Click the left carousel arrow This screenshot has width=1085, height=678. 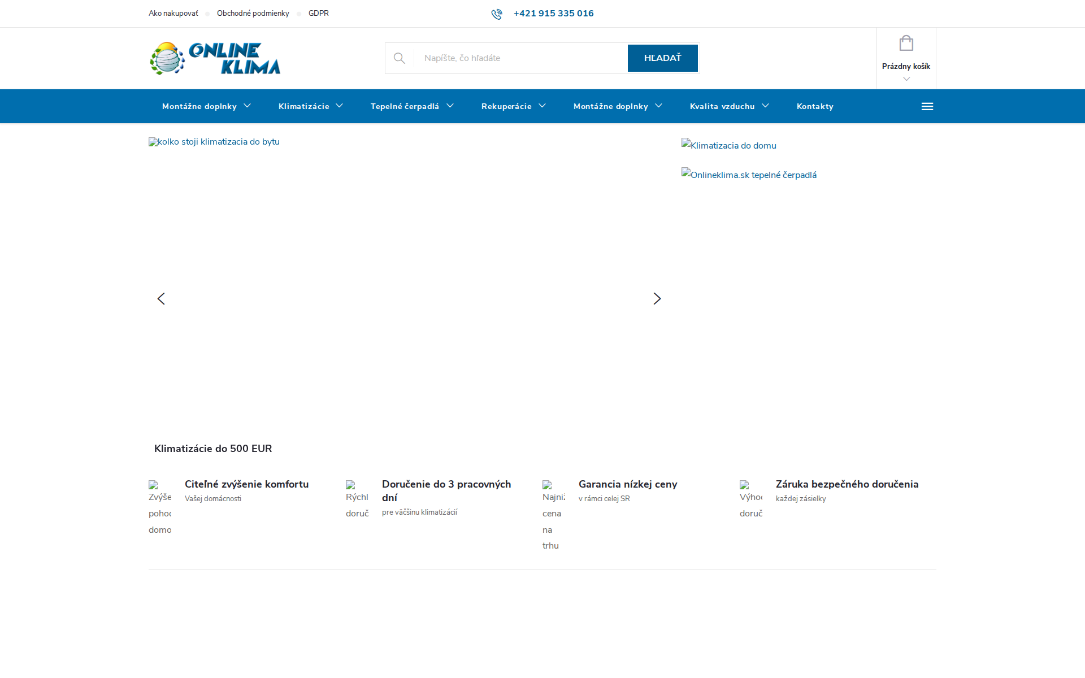[161, 298]
